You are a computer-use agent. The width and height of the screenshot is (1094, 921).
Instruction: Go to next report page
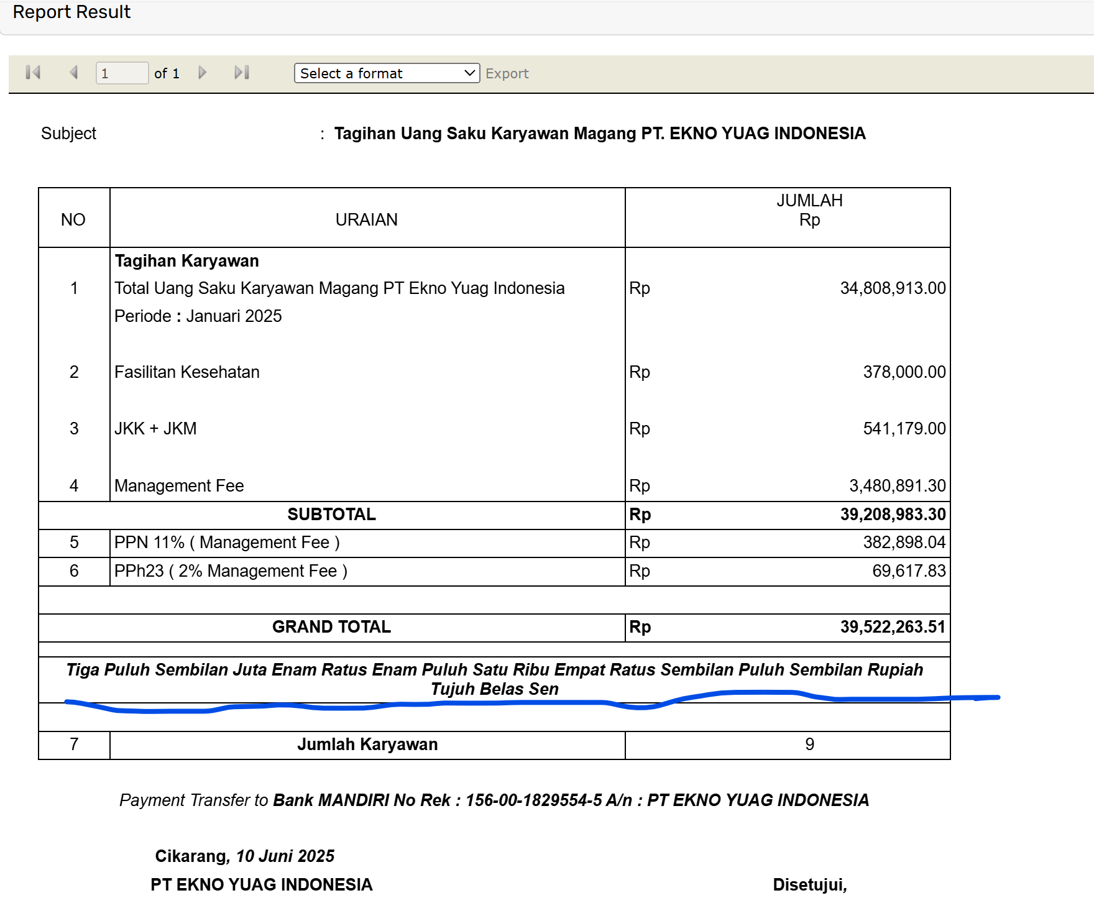coord(202,73)
